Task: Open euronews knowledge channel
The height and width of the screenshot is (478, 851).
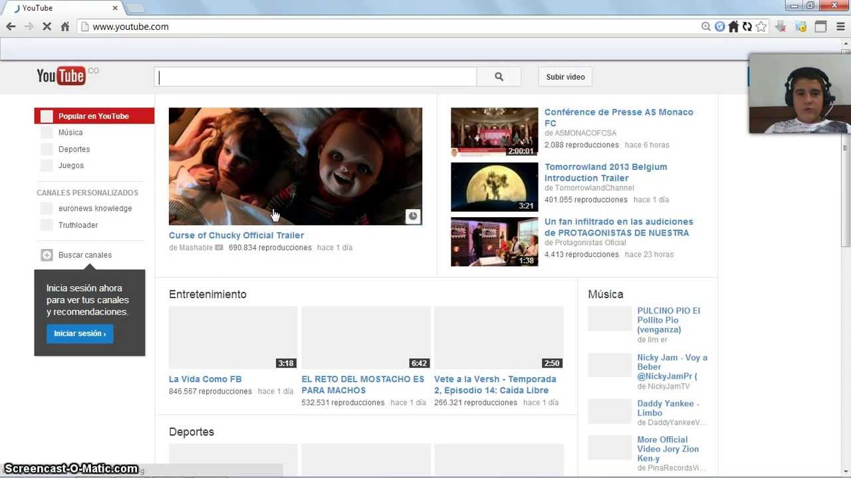Action: tap(95, 208)
